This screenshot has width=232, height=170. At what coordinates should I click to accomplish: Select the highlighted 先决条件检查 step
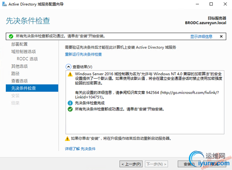[32, 88]
